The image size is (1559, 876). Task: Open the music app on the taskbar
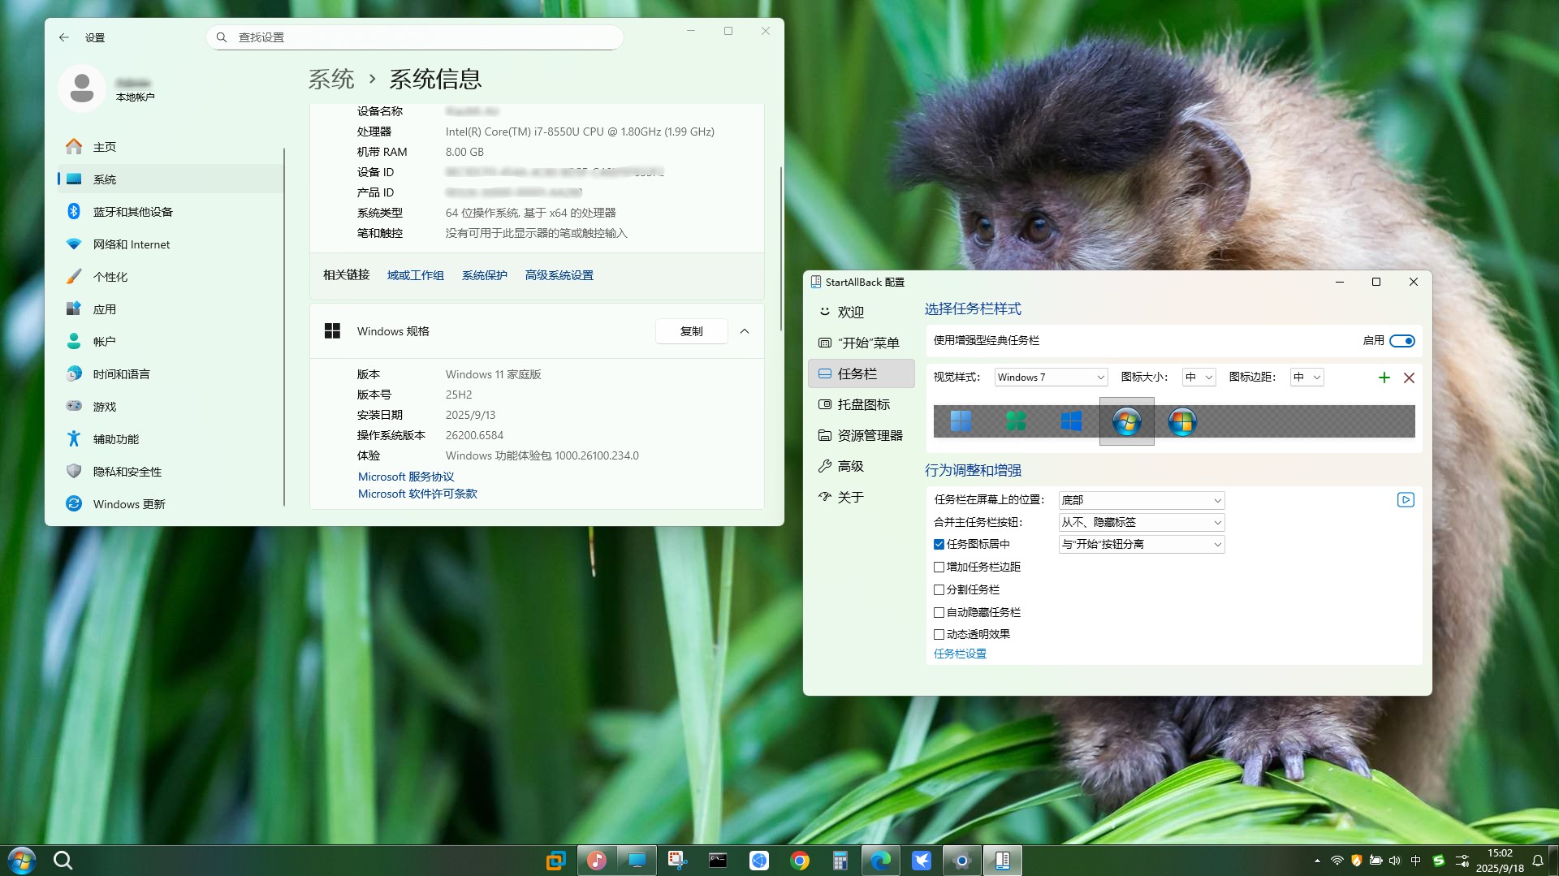click(597, 861)
